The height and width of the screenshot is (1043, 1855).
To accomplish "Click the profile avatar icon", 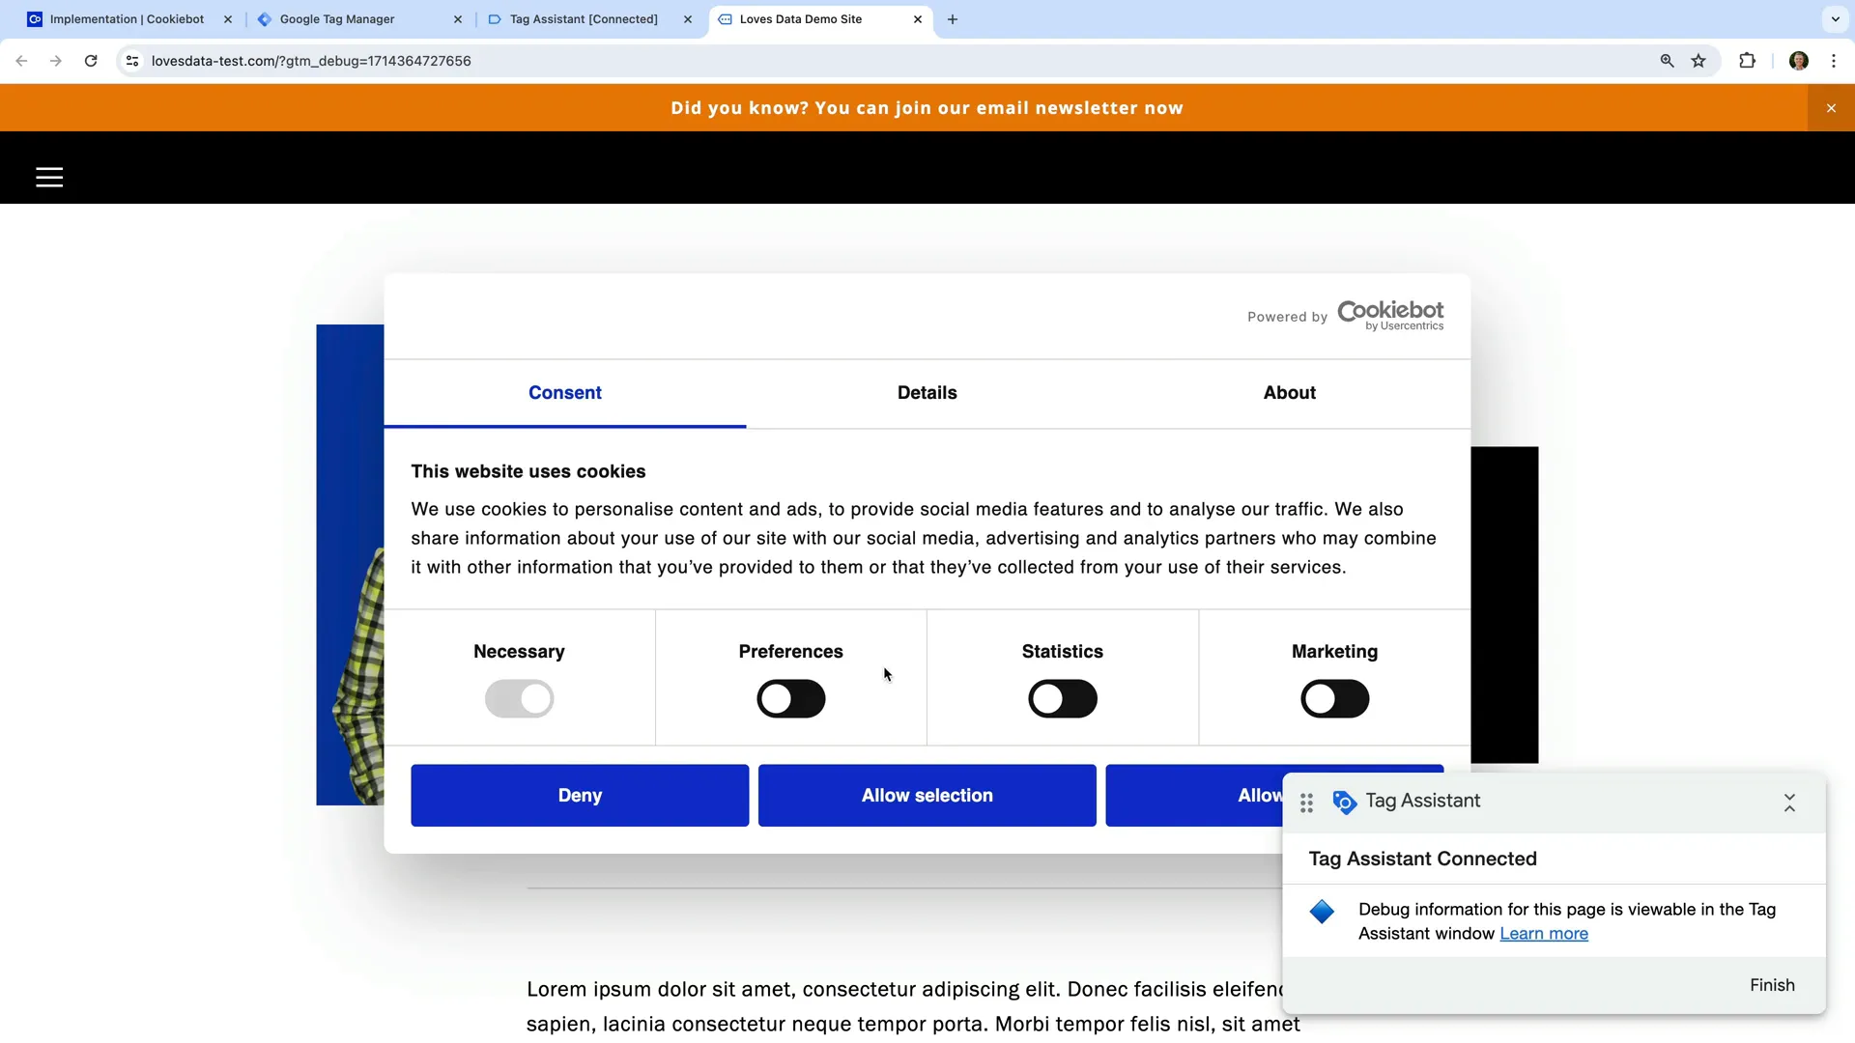I will point(1800,60).
